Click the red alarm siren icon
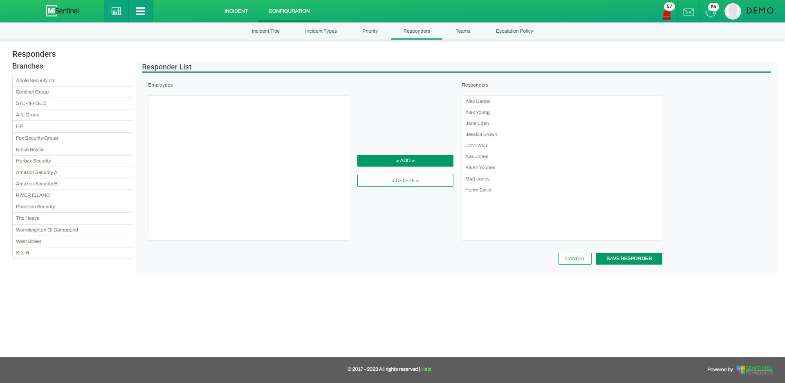The height and width of the screenshot is (383, 785). pyautogui.click(x=666, y=14)
